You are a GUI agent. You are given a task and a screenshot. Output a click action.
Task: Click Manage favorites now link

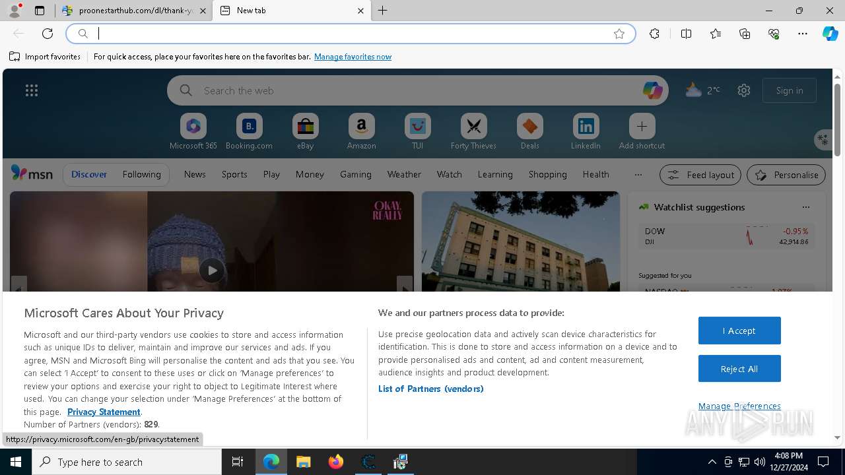click(353, 57)
